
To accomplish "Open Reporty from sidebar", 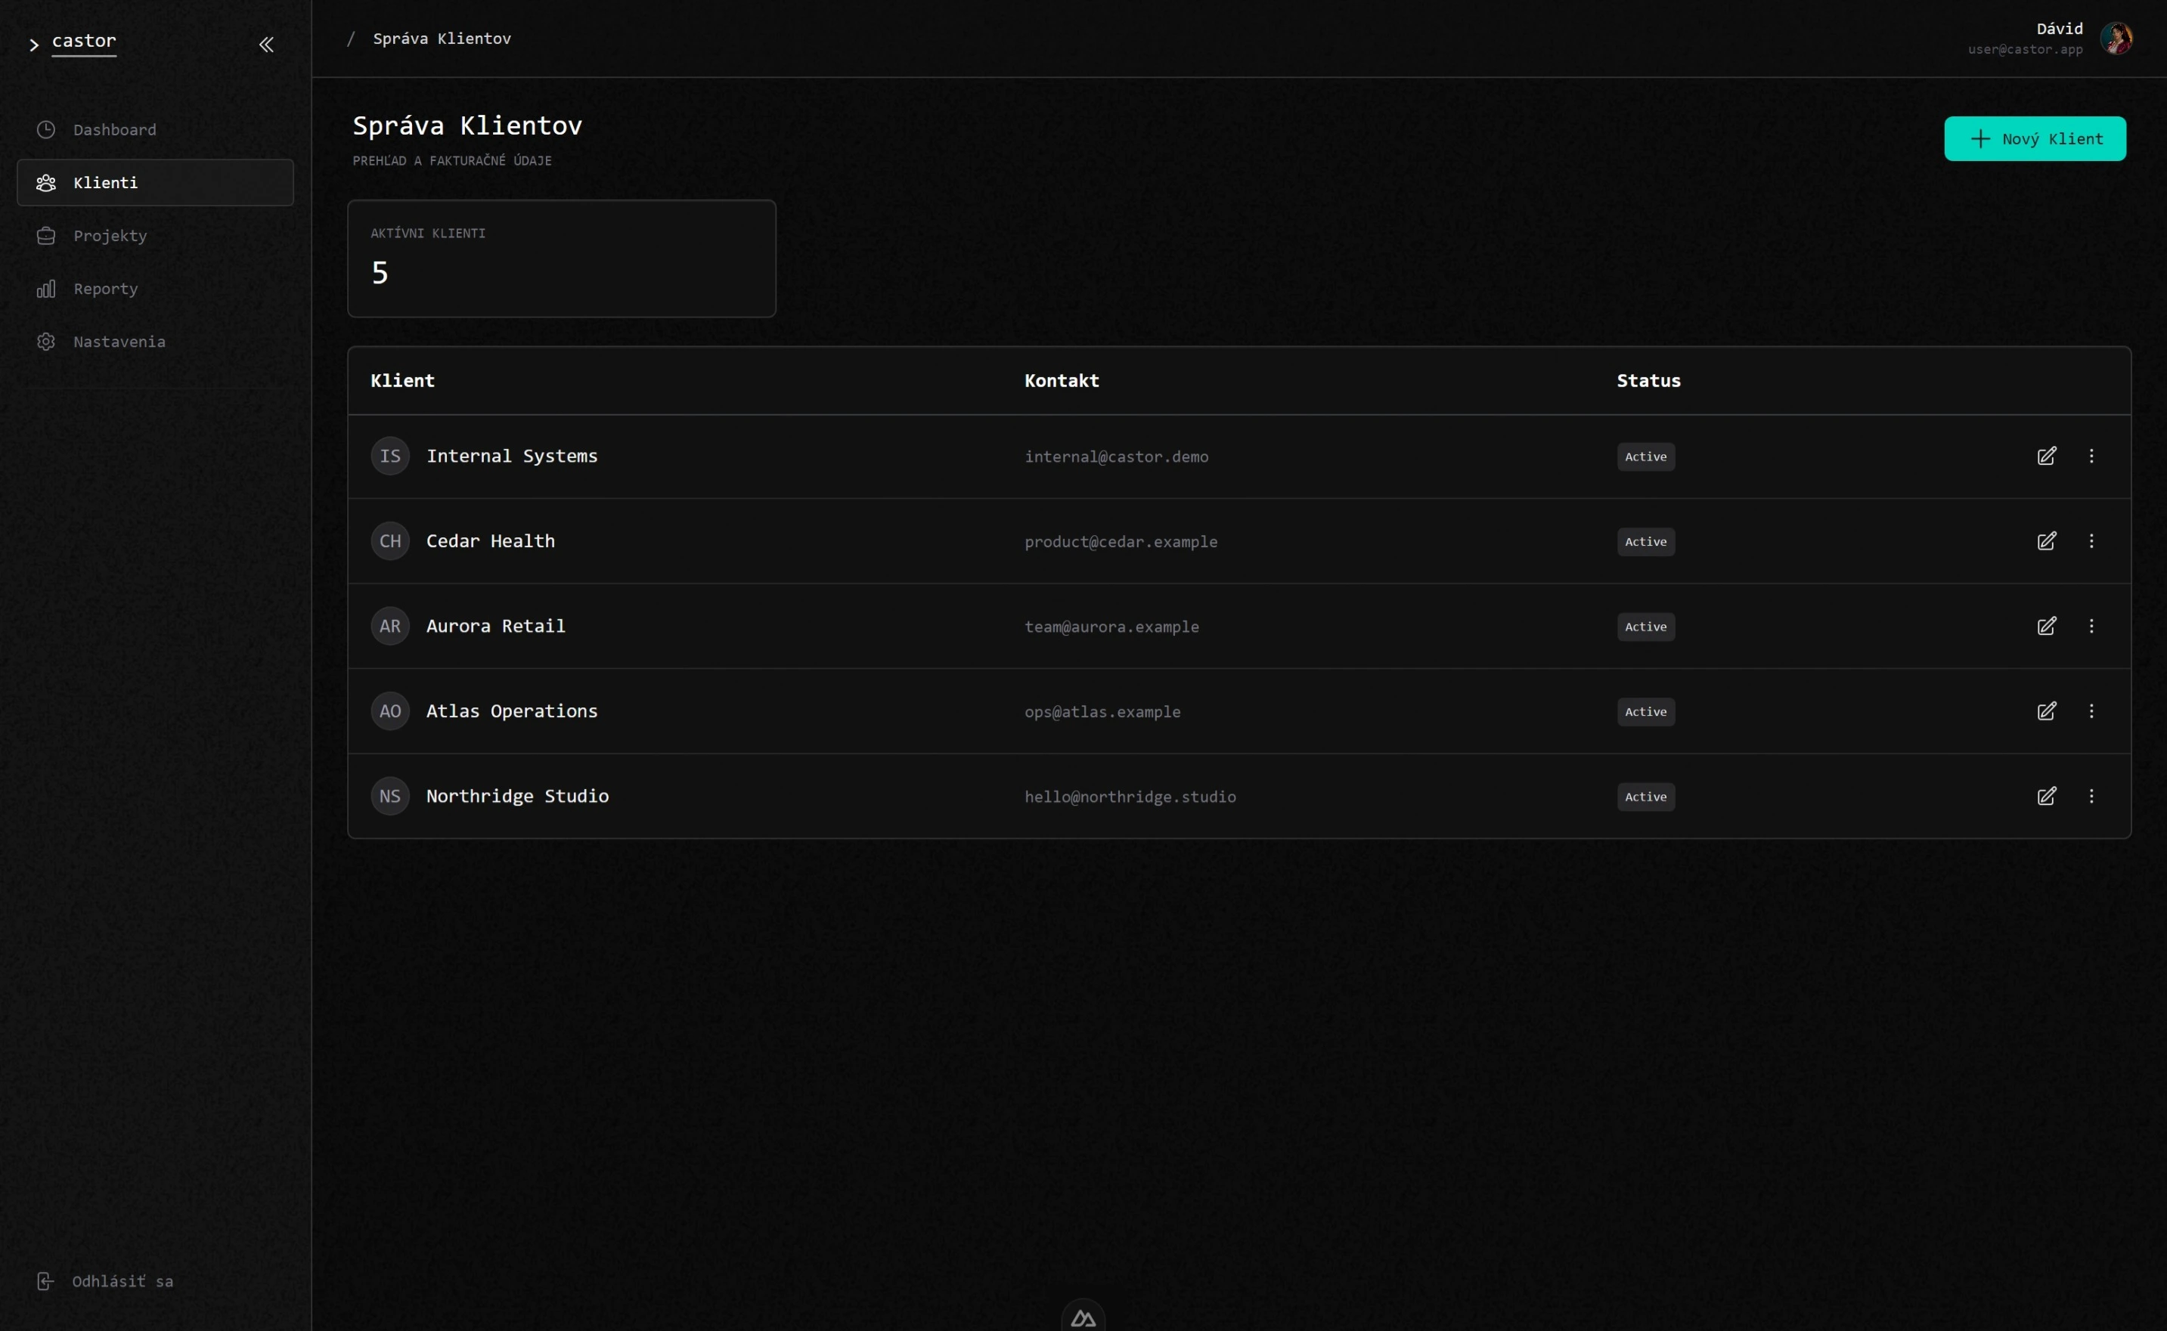I will 155,288.
